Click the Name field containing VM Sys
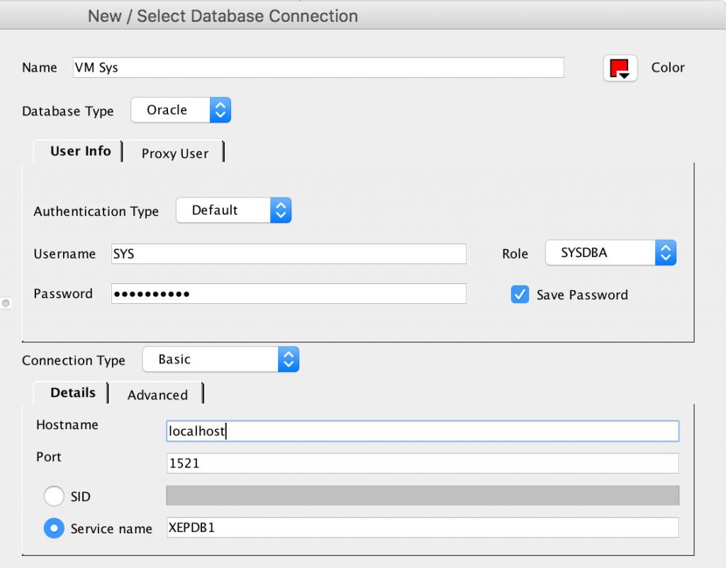 pyautogui.click(x=318, y=67)
